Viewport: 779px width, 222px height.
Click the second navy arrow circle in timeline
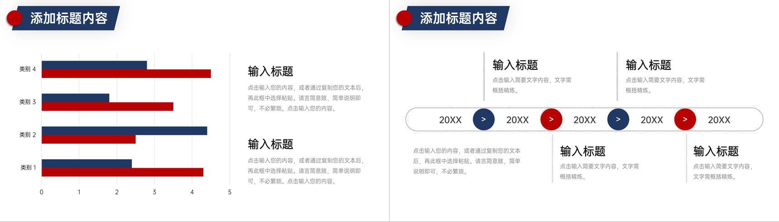click(x=618, y=120)
